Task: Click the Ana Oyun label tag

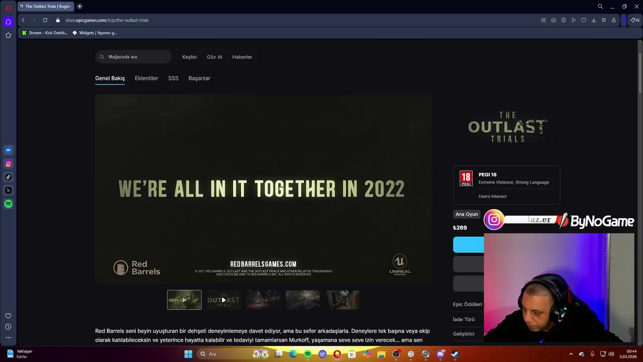Action: pos(467,214)
